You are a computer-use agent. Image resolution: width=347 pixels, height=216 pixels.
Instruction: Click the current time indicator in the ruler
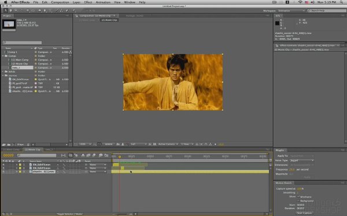tap(120, 157)
